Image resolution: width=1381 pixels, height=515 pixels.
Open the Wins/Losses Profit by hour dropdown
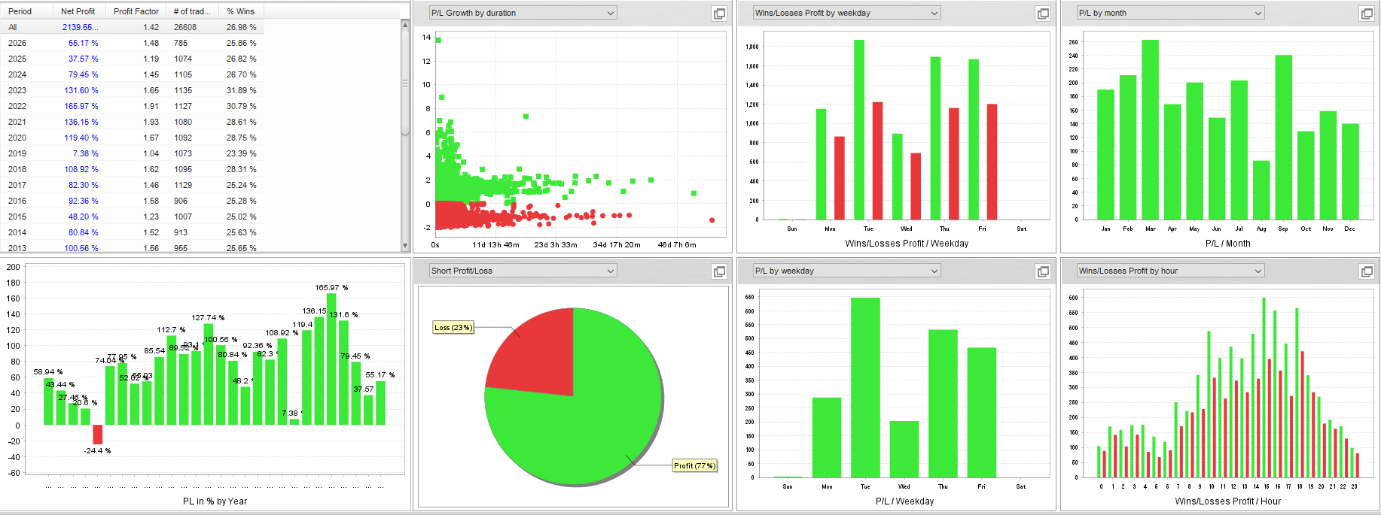pyautogui.click(x=1170, y=271)
